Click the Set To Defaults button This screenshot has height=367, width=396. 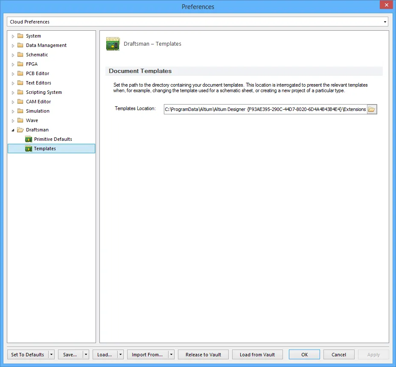click(x=28, y=355)
